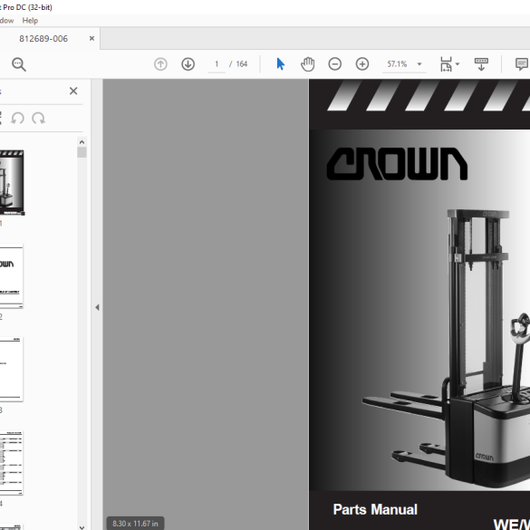Go to previous page arrow
Viewport: 530px width, 530px height.
click(x=160, y=64)
